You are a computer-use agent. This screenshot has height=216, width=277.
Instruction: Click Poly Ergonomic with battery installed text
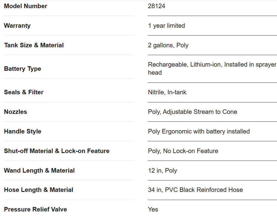click(199, 131)
